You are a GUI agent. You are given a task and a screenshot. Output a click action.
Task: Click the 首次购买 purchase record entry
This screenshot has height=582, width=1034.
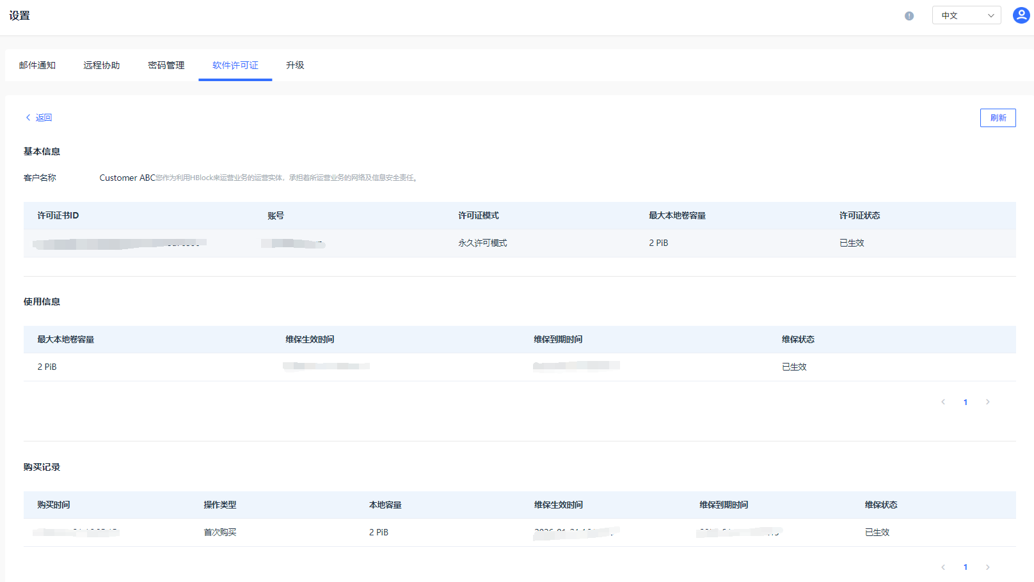click(219, 532)
